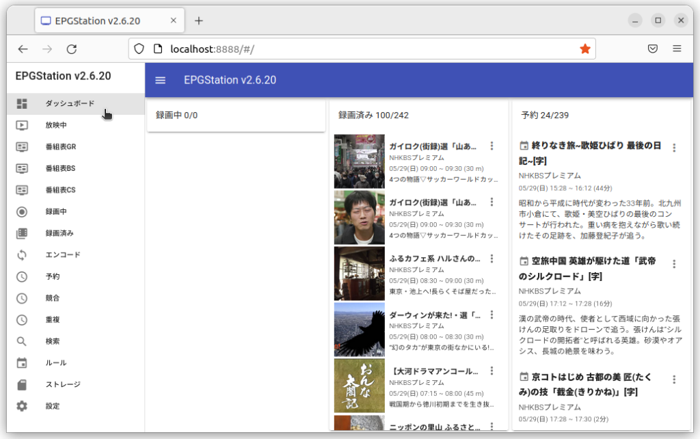The width and height of the screenshot is (700, 439).
Task: Open options menu for 京コトはじめ reservation
Action: 674,380
